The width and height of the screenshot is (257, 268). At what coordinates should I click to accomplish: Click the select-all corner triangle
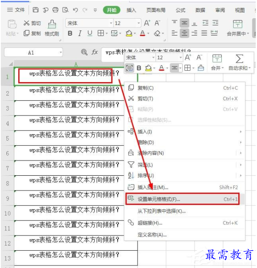point(11,64)
